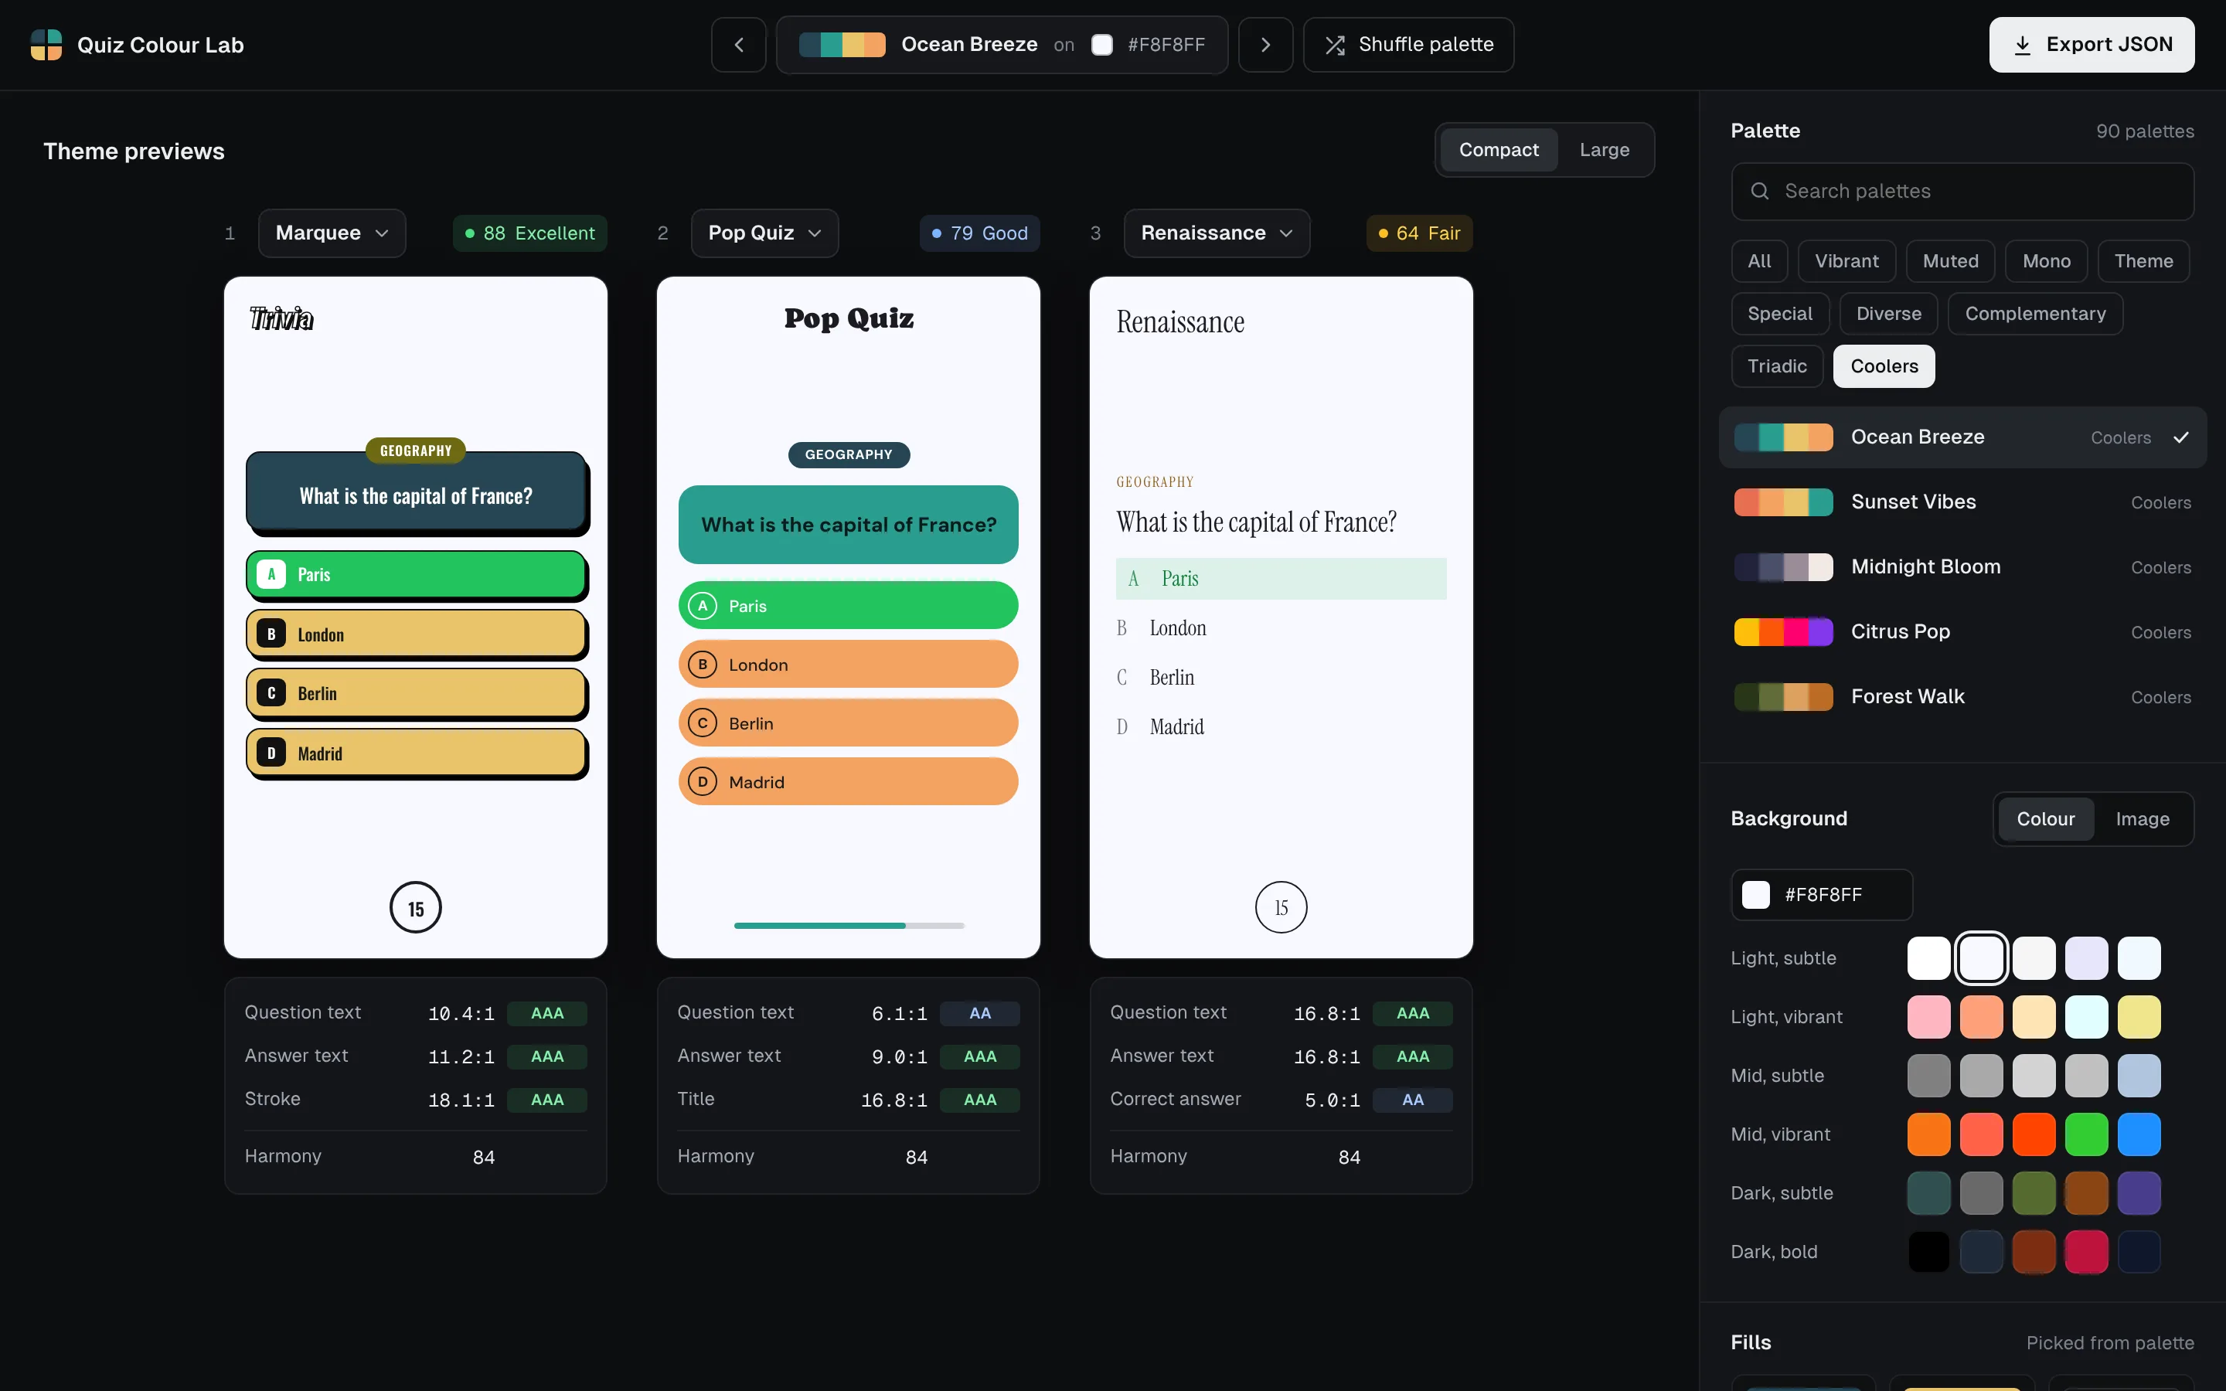Pick the black swatch in Dark, bold row
This screenshot has width=2226, height=1391.
pos(1929,1252)
